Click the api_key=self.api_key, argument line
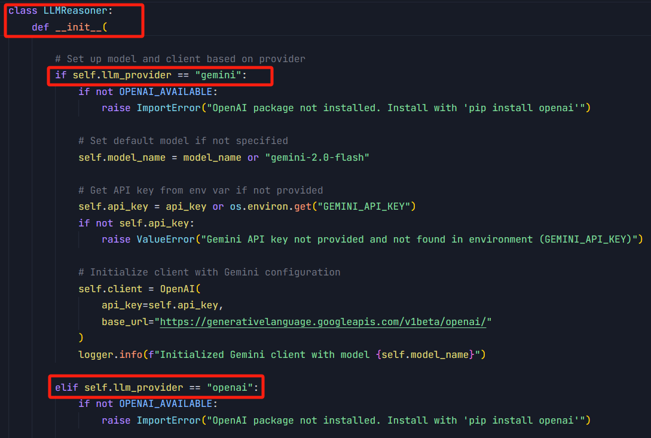 point(163,305)
